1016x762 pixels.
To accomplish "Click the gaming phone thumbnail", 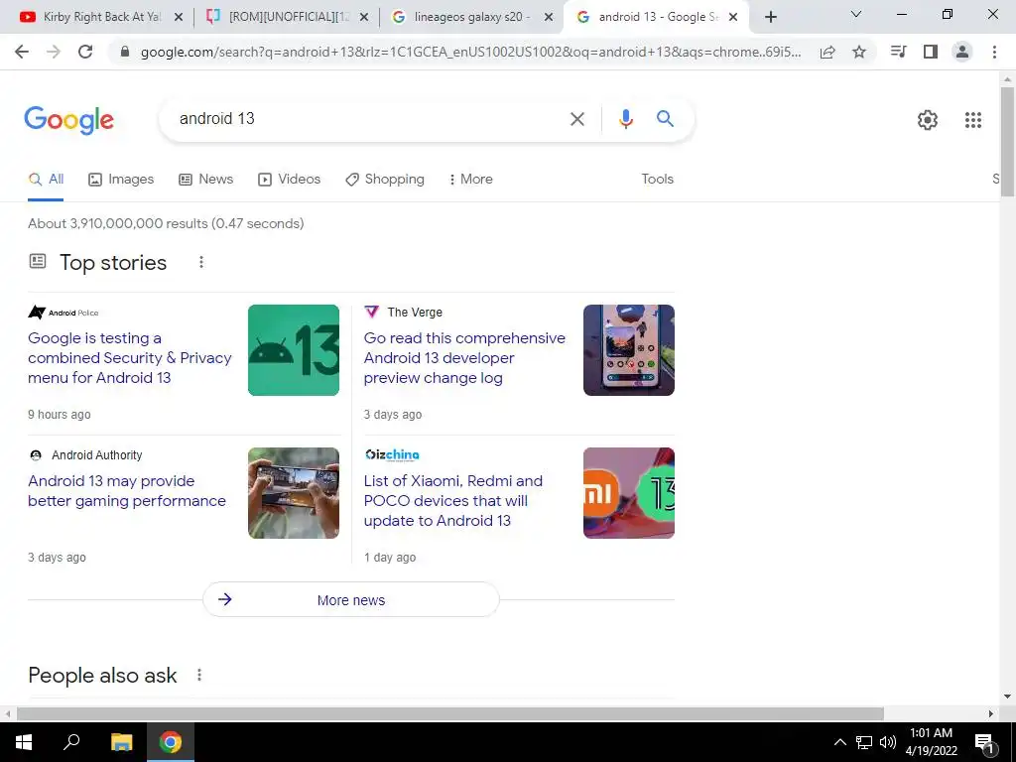I will click(x=294, y=493).
